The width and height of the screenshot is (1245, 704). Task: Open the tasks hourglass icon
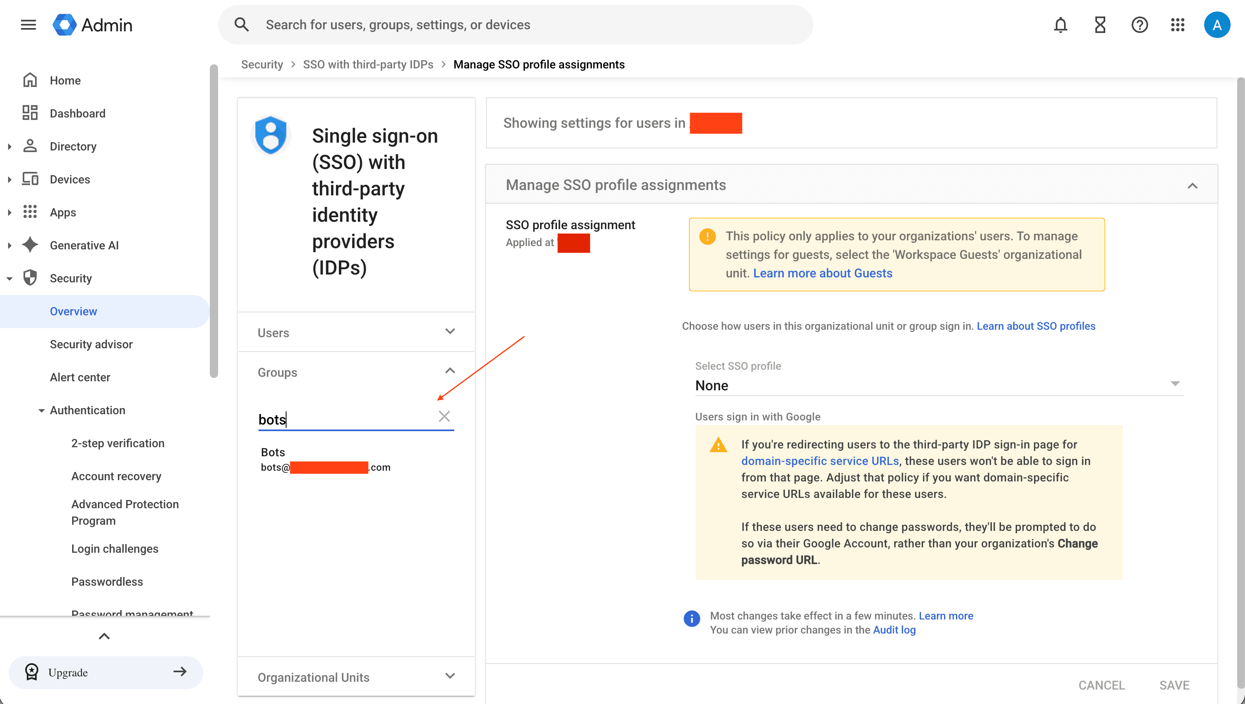[1100, 25]
